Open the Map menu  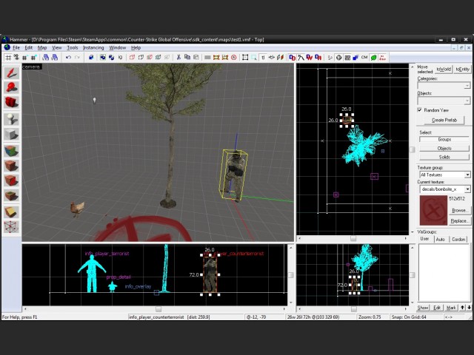[42, 47]
